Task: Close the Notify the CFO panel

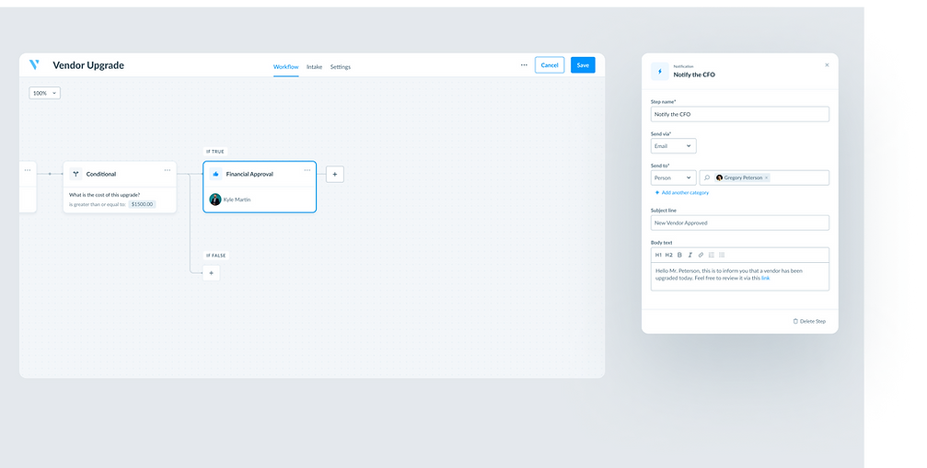Action: [827, 65]
